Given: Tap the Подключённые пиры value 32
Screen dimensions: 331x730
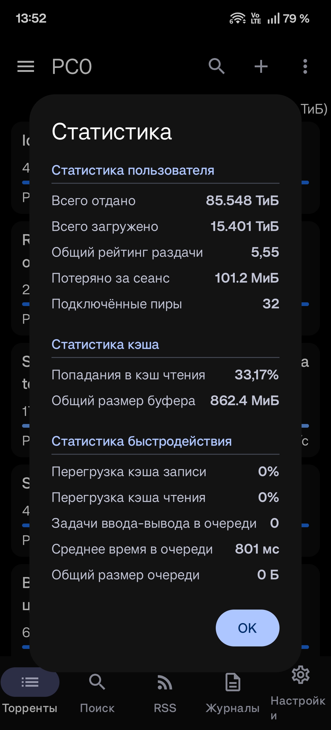Looking at the screenshot, I should [x=271, y=304].
